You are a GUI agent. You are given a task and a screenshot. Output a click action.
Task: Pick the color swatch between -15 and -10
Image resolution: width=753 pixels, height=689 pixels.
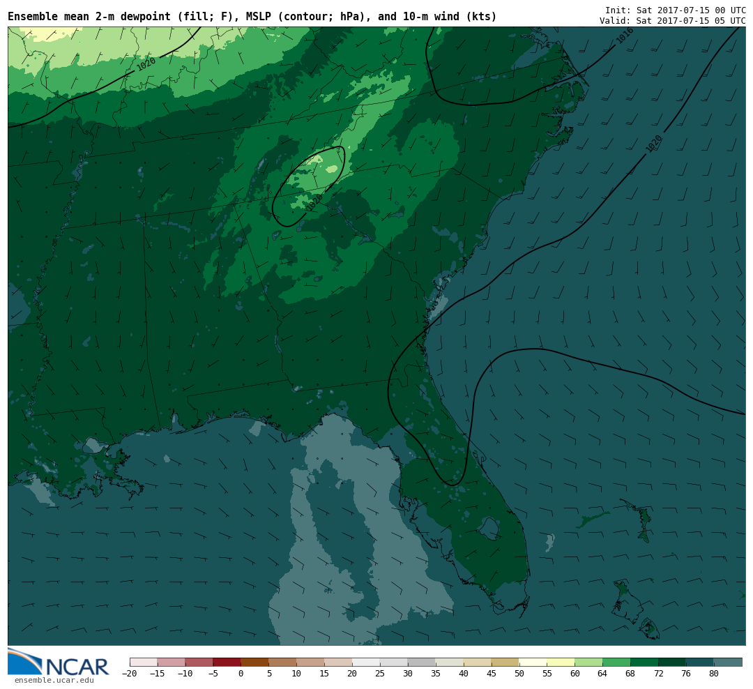point(171,662)
